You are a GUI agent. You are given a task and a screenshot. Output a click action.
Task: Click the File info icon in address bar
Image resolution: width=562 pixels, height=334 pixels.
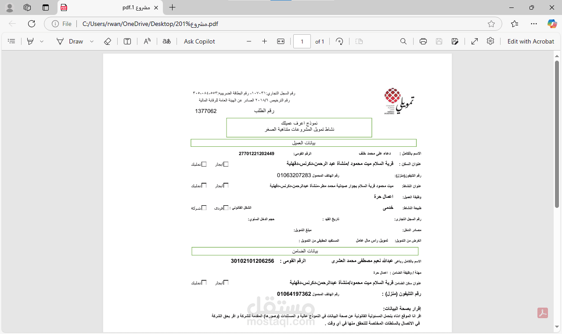point(61,24)
